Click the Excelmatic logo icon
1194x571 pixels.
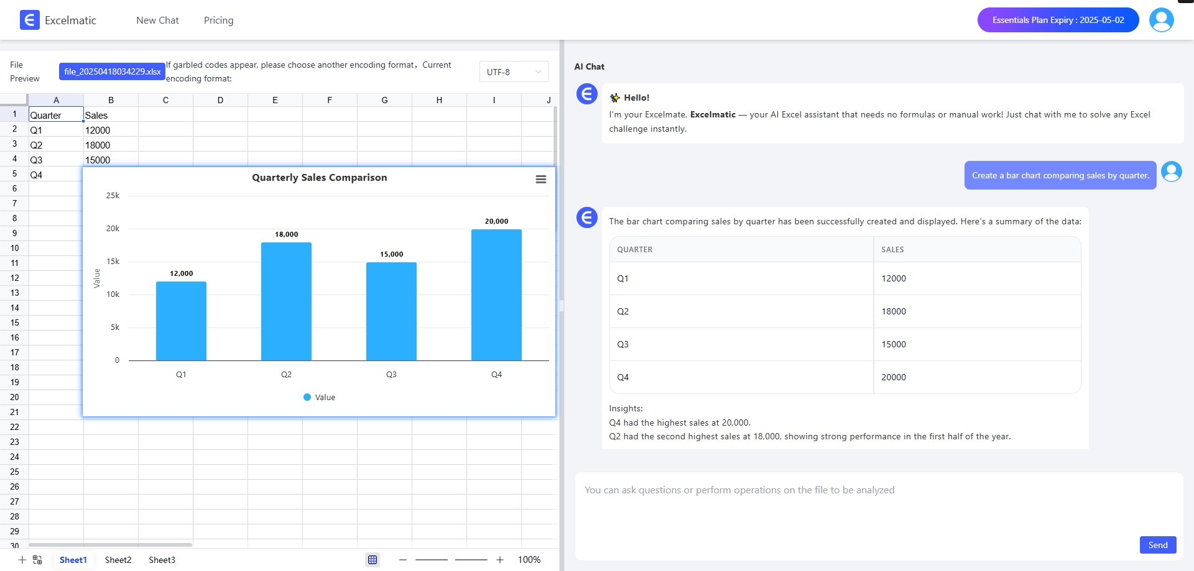(x=29, y=20)
